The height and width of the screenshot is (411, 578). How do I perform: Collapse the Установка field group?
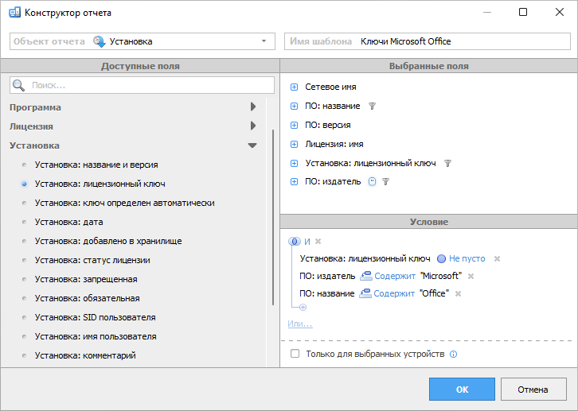tap(252, 145)
